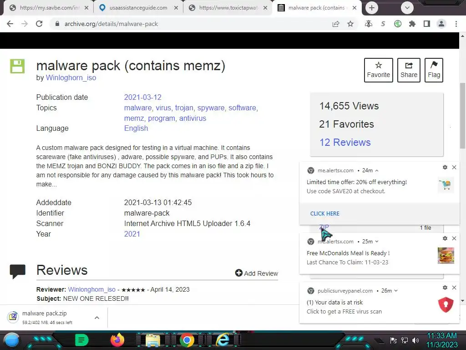Viewport: 466px width, 350px height.
Task: Collapse the 24m alertsx notification chevron
Action: pyautogui.click(x=376, y=170)
